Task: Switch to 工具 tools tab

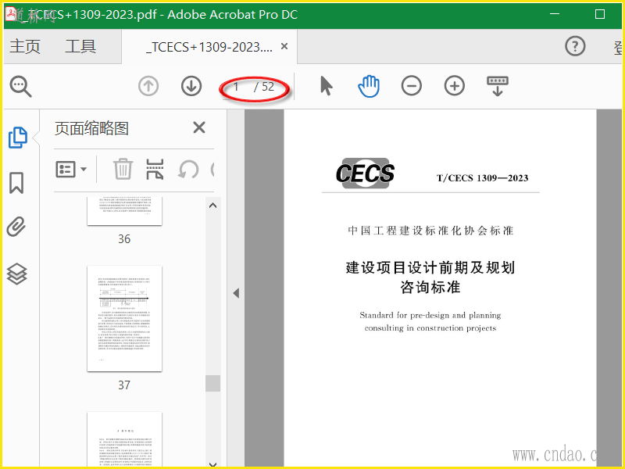Action: pyautogui.click(x=80, y=46)
